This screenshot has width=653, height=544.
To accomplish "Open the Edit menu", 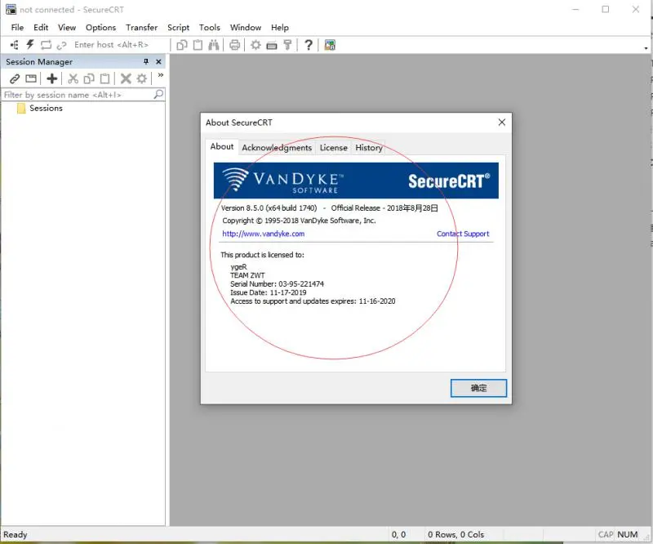I will [41, 28].
